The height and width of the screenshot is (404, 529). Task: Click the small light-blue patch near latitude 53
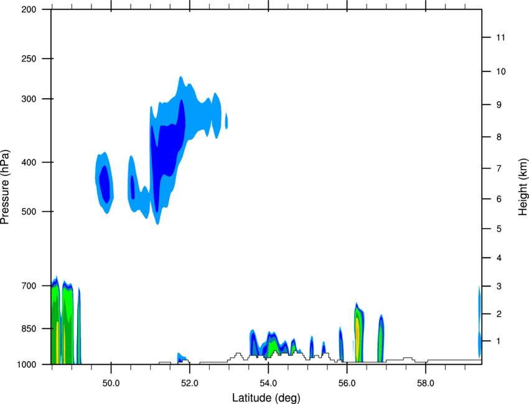point(227,121)
